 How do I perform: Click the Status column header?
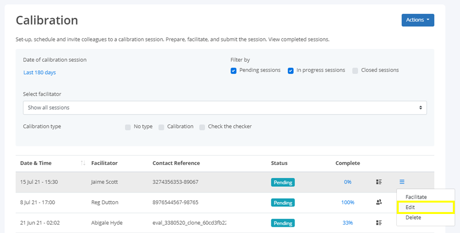click(279, 163)
